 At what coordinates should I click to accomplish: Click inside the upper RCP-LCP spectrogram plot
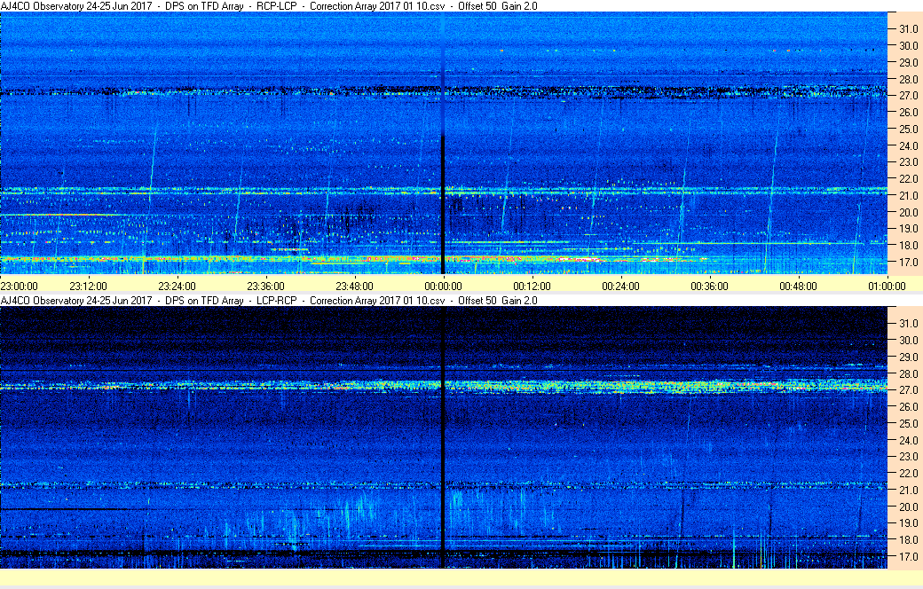click(443, 143)
